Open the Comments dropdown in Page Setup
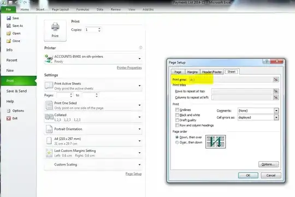Viewport: 295px width, 197px height. (x=276, y=110)
